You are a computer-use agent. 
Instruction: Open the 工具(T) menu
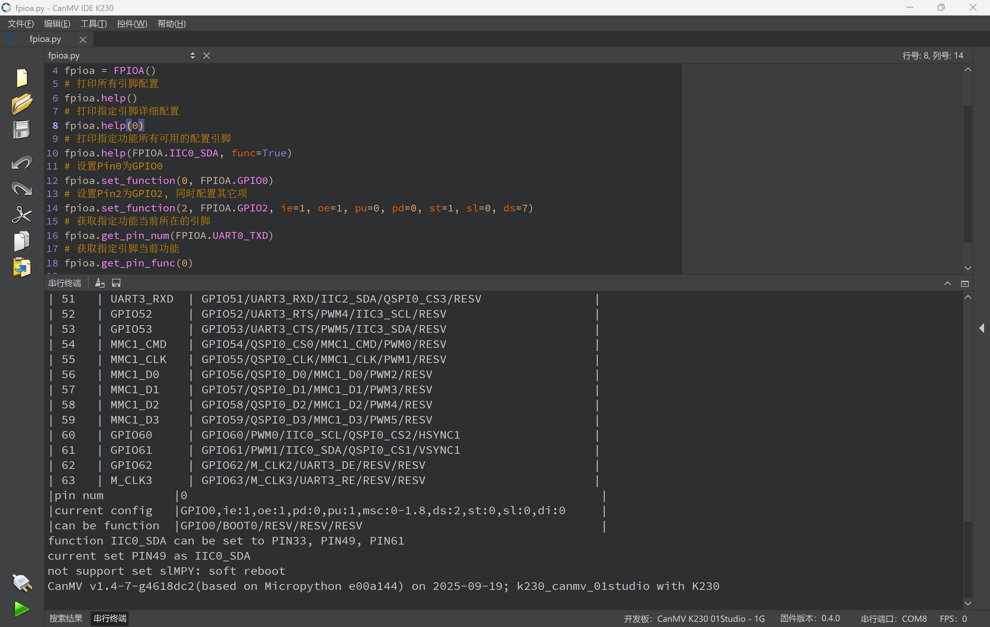(93, 23)
